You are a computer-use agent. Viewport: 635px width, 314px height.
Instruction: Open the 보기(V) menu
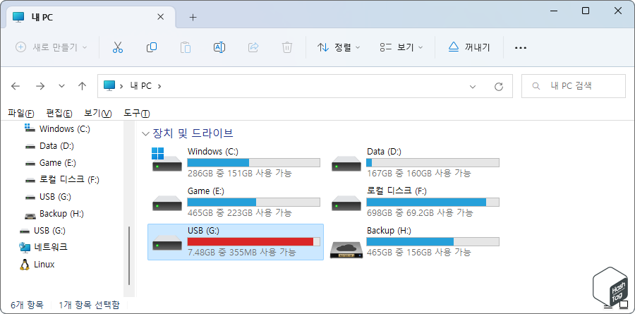click(97, 113)
